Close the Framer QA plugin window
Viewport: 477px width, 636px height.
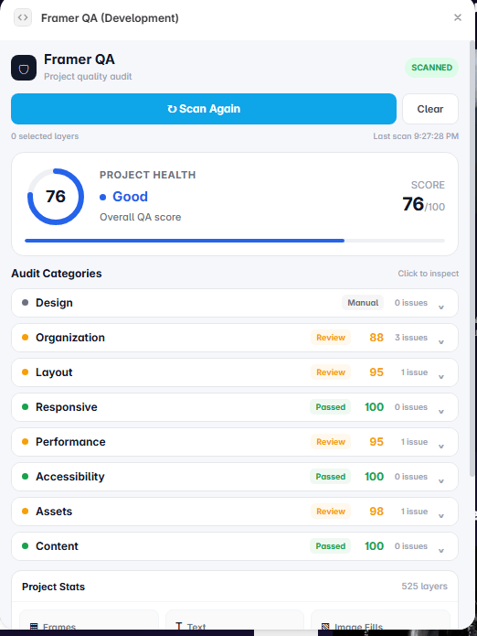point(458,17)
